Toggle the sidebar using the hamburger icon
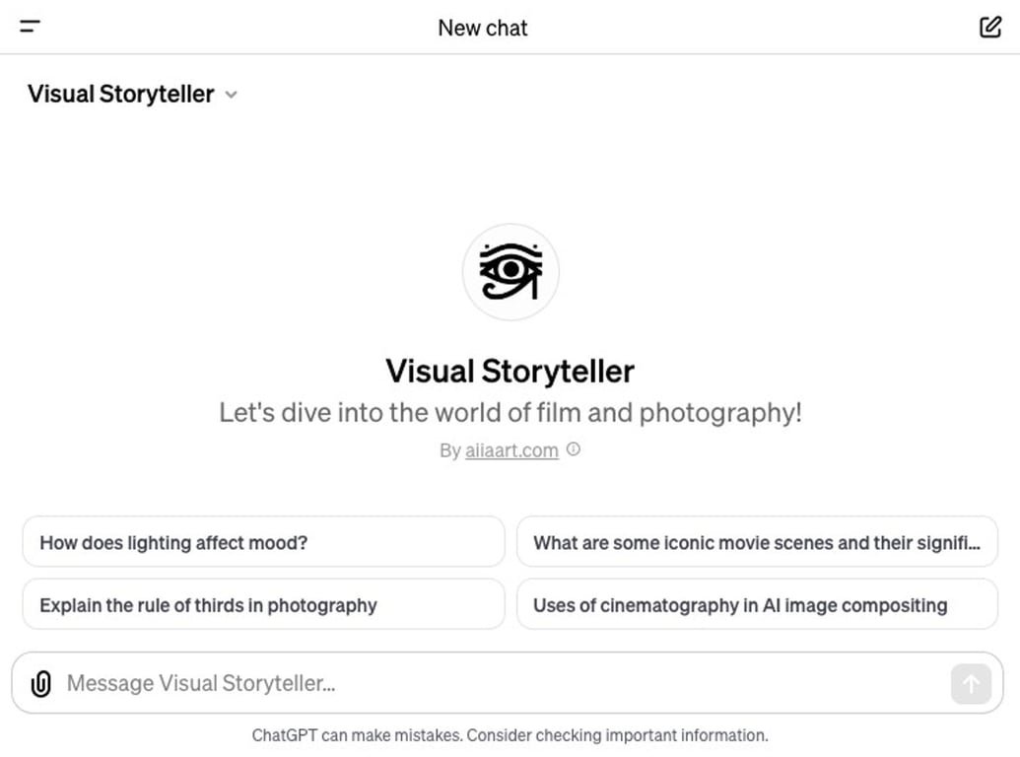Image resolution: width=1020 pixels, height=757 pixels. pyautogui.click(x=29, y=27)
